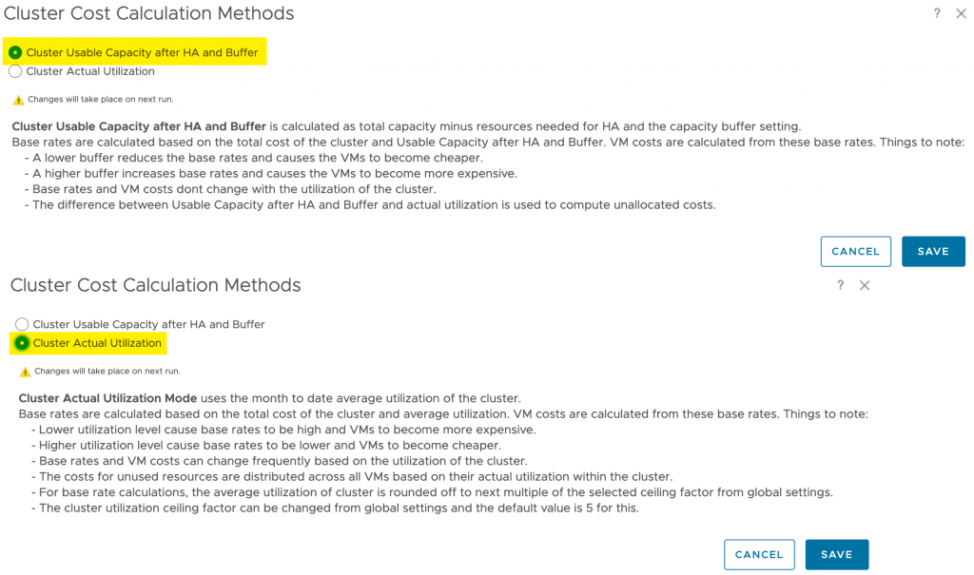This screenshot has width=974, height=575.
Task: Open help for the top Cluster Cost dialog
Action: coord(936,13)
